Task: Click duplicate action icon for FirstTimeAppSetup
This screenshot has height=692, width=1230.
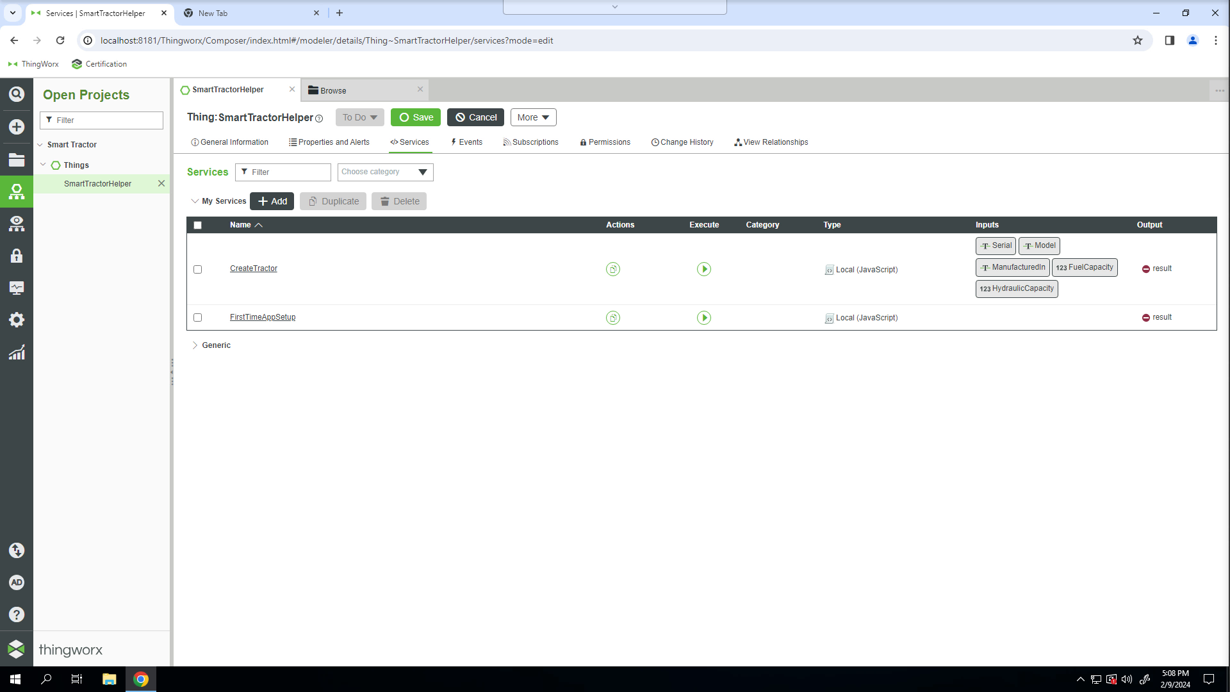Action: point(612,318)
